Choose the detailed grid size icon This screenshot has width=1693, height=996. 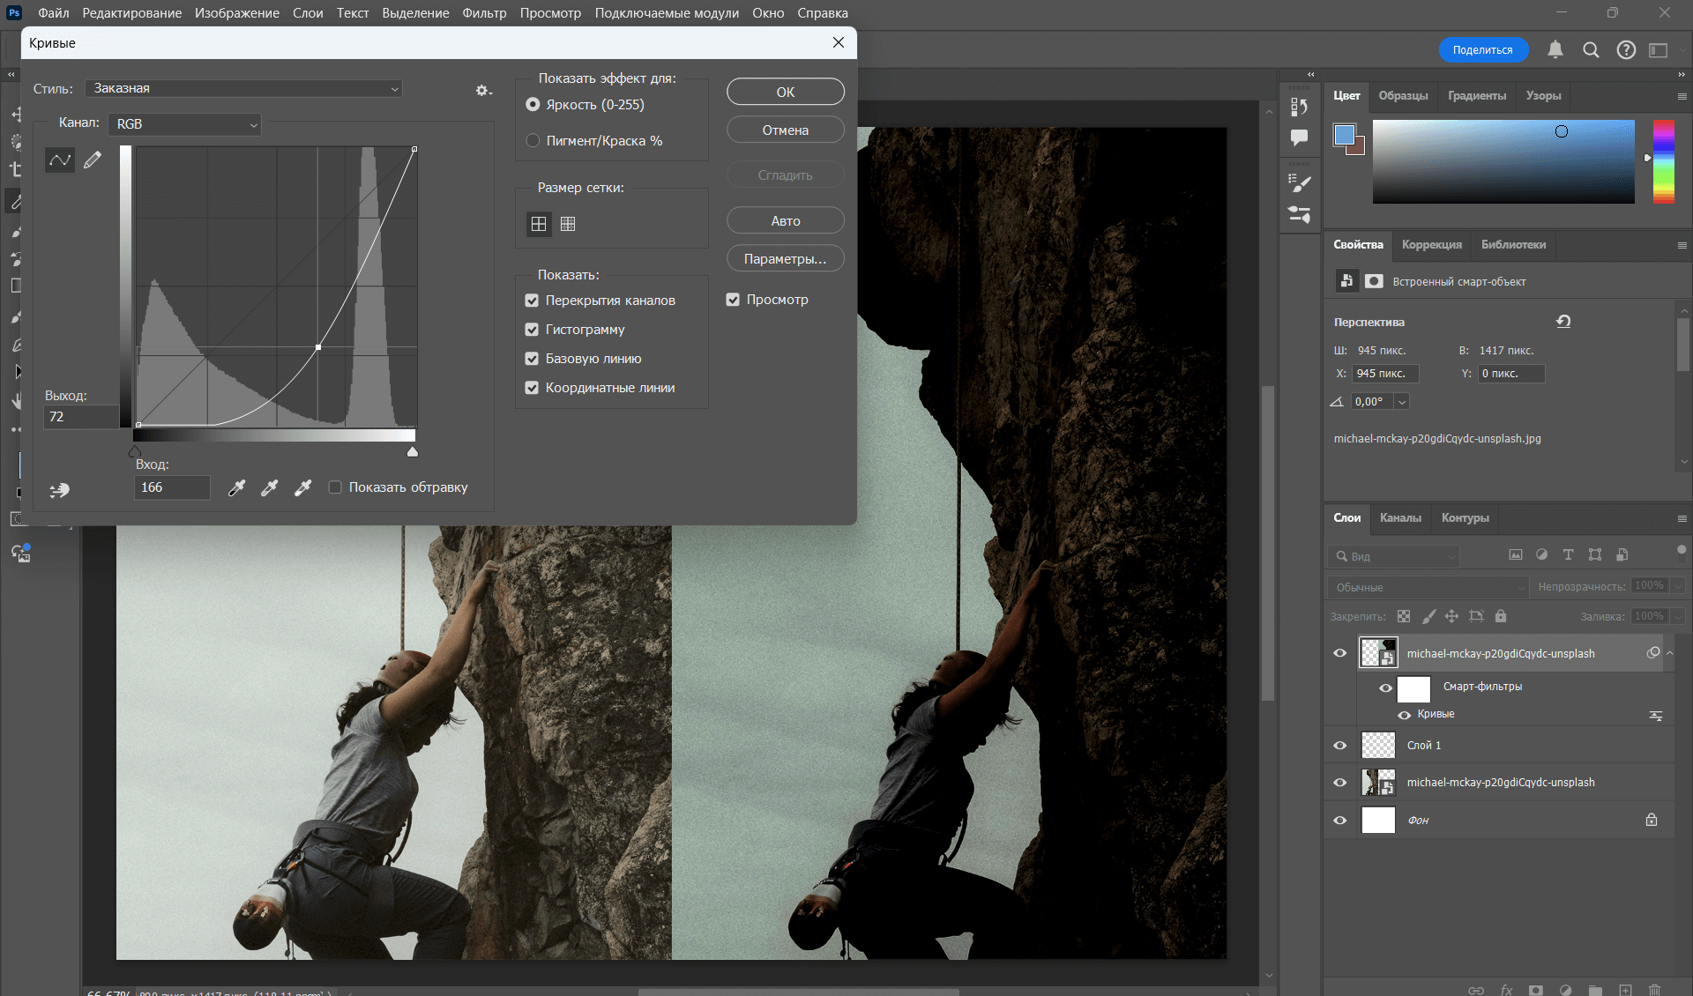click(568, 224)
